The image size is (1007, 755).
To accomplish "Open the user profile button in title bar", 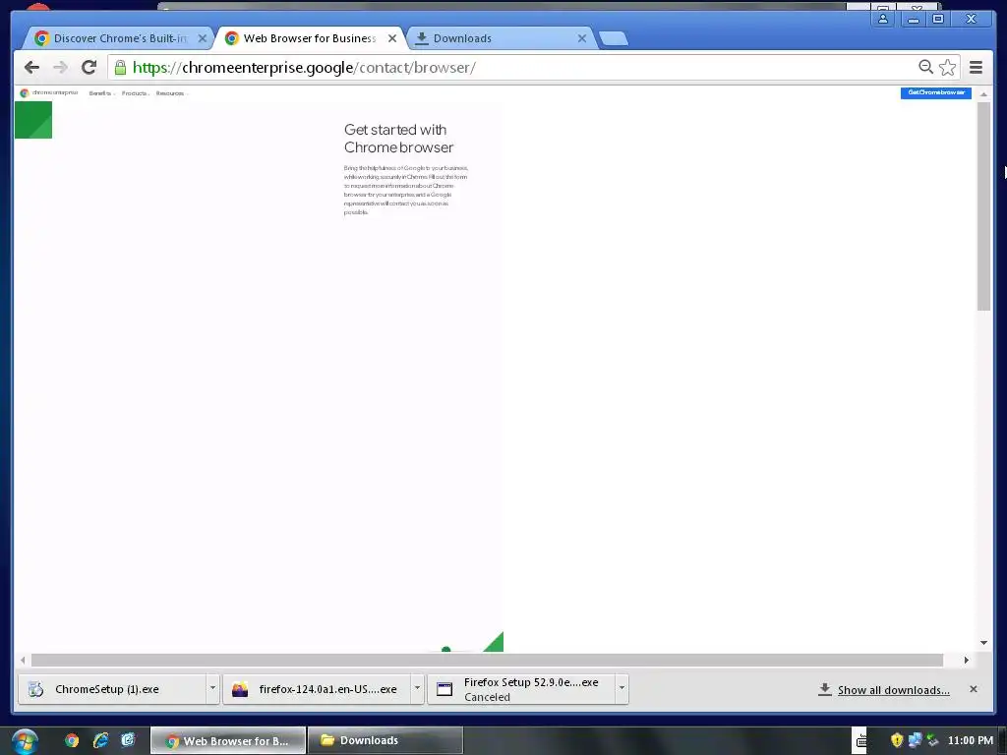I will [883, 19].
